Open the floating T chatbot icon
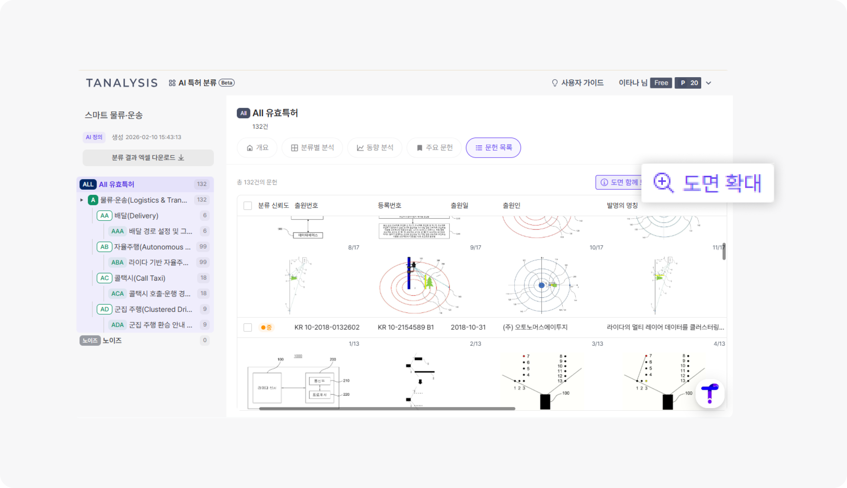The width and height of the screenshot is (847, 488). (710, 394)
